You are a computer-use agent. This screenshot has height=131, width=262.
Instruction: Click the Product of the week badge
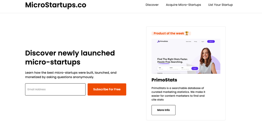coord(169,33)
